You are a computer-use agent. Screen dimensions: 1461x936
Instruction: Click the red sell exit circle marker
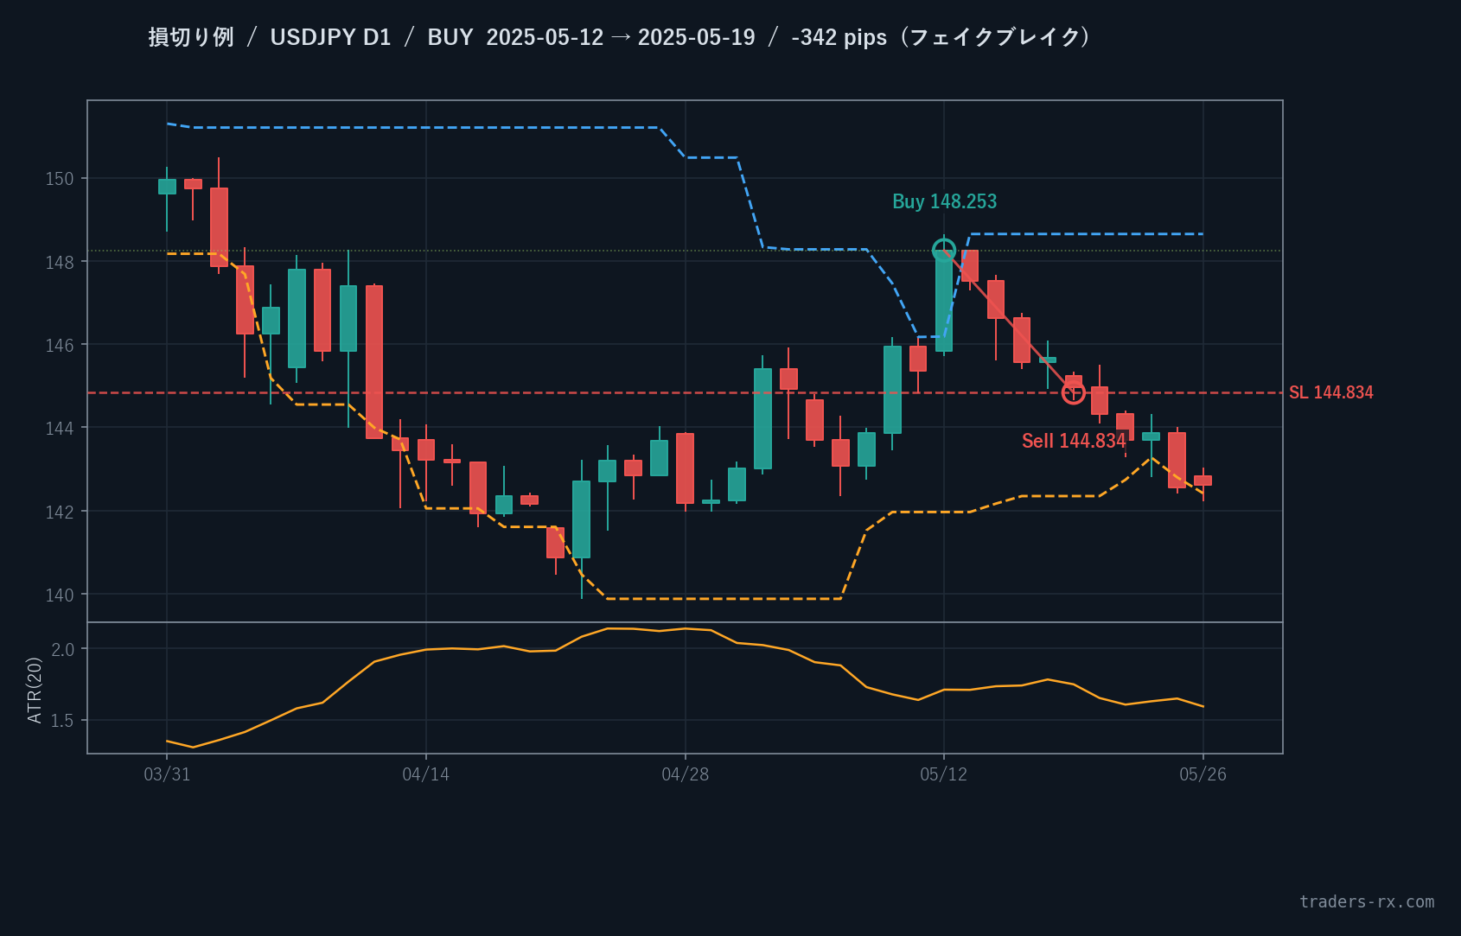[1073, 392]
